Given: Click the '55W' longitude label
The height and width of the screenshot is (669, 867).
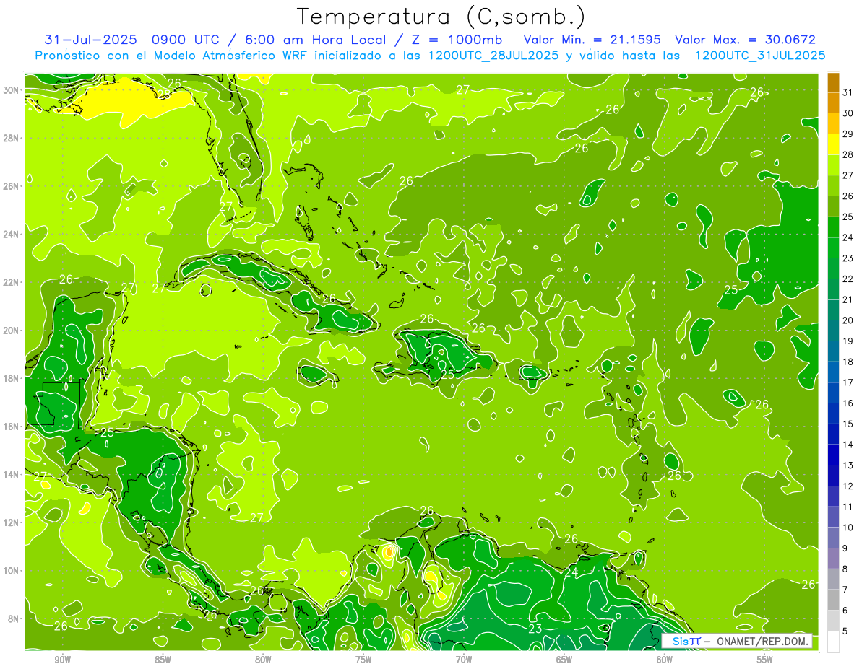Looking at the screenshot, I should pyautogui.click(x=765, y=660).
